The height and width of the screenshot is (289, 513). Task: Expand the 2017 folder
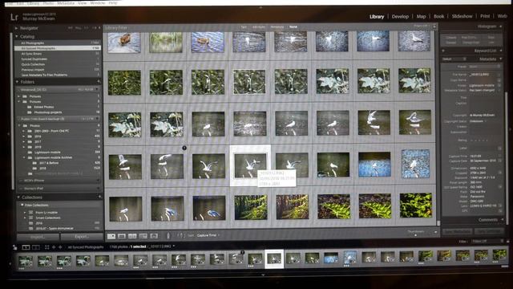coord(24,142)
